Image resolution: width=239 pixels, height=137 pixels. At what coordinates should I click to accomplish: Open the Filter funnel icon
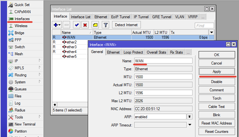105,25
